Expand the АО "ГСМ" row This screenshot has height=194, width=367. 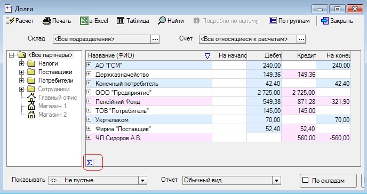pos(89,64)
